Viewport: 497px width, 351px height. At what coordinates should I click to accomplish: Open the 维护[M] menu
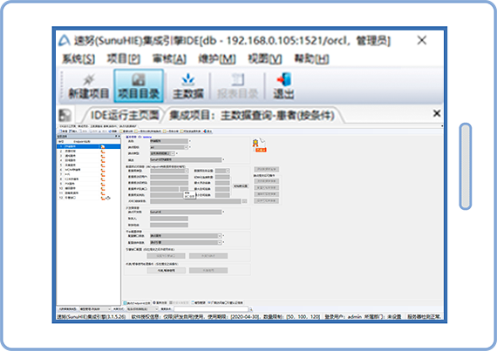(217, 58)
